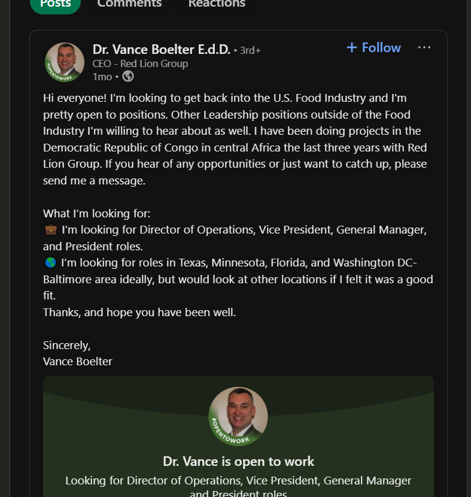Click the 1mo post timestamp
Viewport: 471px width, 497px height.
tap(102, 76)
